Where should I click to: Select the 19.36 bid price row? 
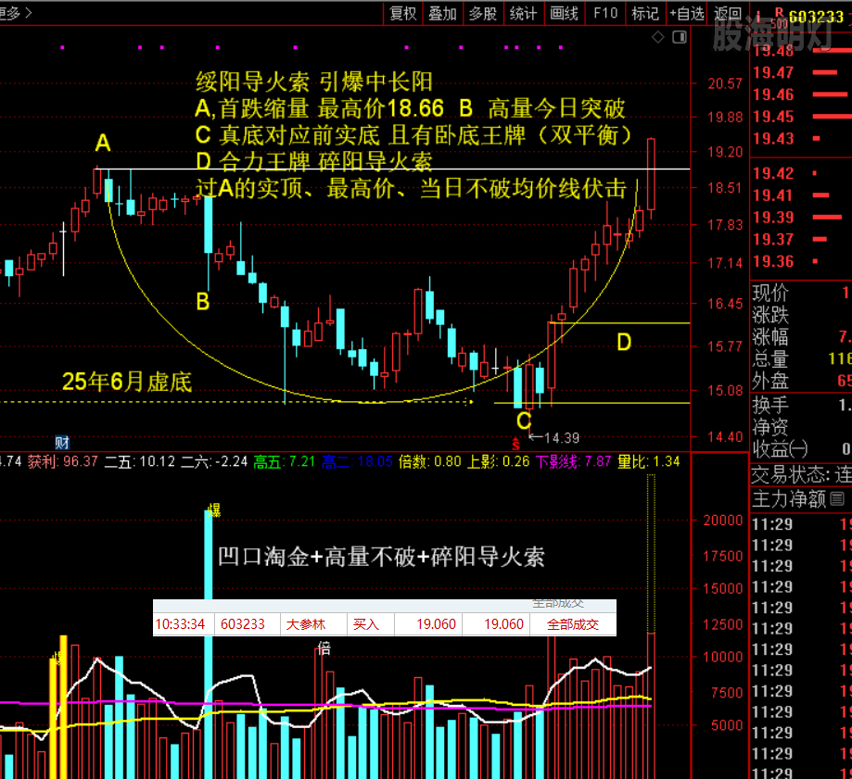pos(801,261)
